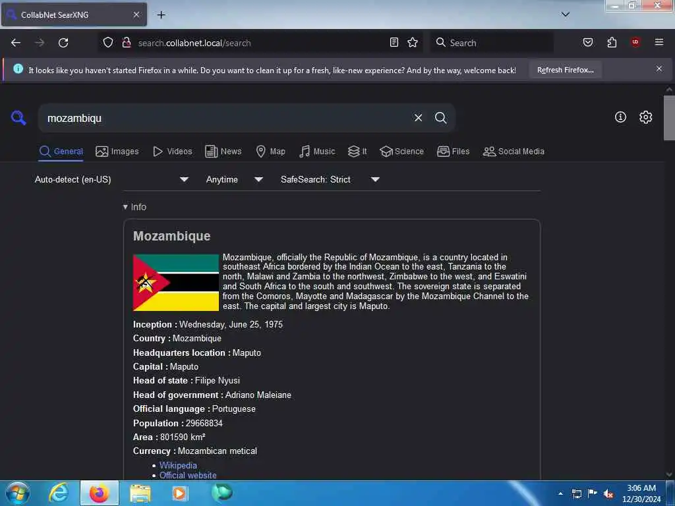Reload the page with the refresh icon
675x506 pixels.
pyautogui.click(x=63, y=43)
